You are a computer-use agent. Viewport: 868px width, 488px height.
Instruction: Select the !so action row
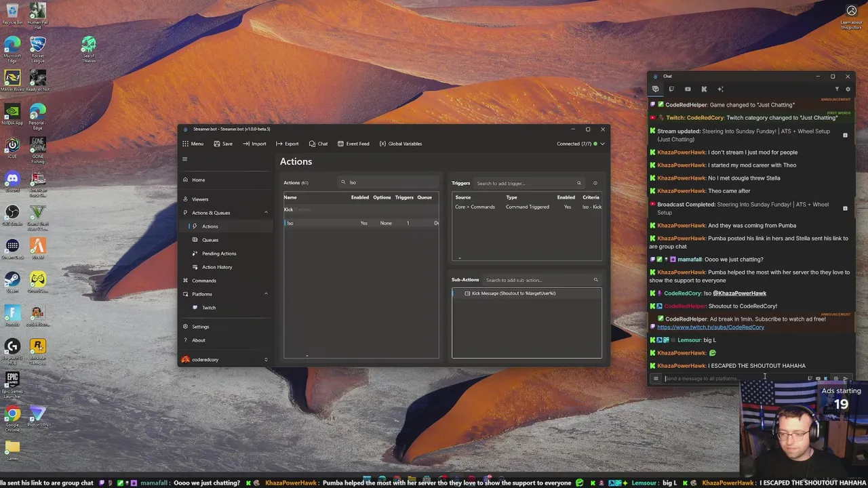pos(361,223)
